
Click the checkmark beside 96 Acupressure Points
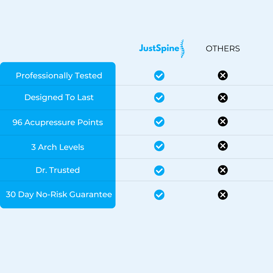(159, 122)
